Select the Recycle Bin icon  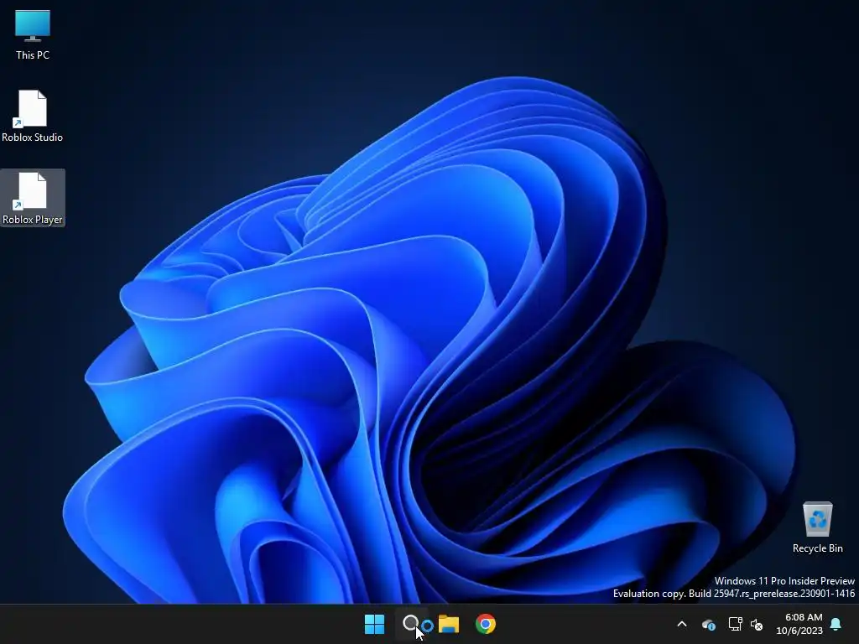[x=817, y=527]
